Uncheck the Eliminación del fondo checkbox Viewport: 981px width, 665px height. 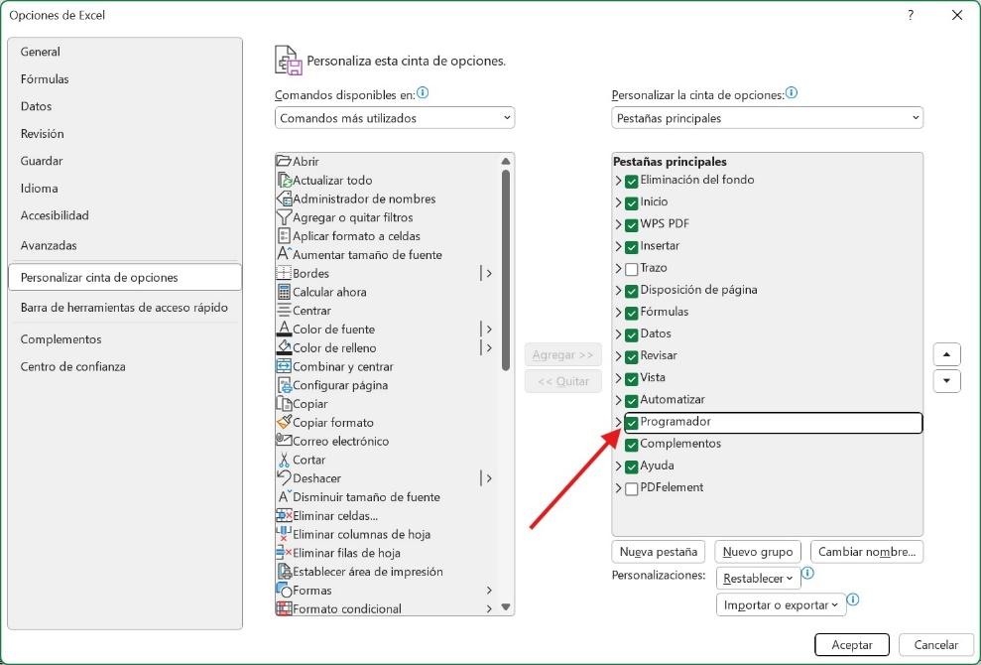631,181
